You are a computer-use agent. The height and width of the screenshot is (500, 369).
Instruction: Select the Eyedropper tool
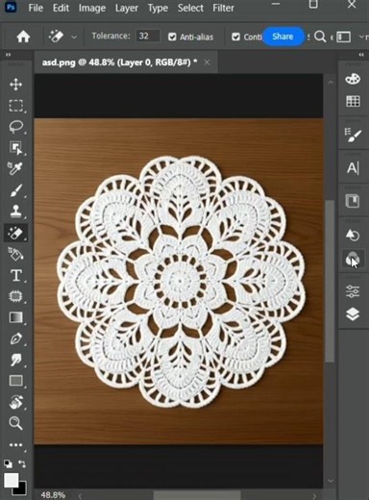[x=15, y=168]
